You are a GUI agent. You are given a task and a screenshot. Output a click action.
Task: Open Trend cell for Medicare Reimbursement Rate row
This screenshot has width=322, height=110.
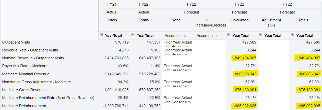[178, 99]
